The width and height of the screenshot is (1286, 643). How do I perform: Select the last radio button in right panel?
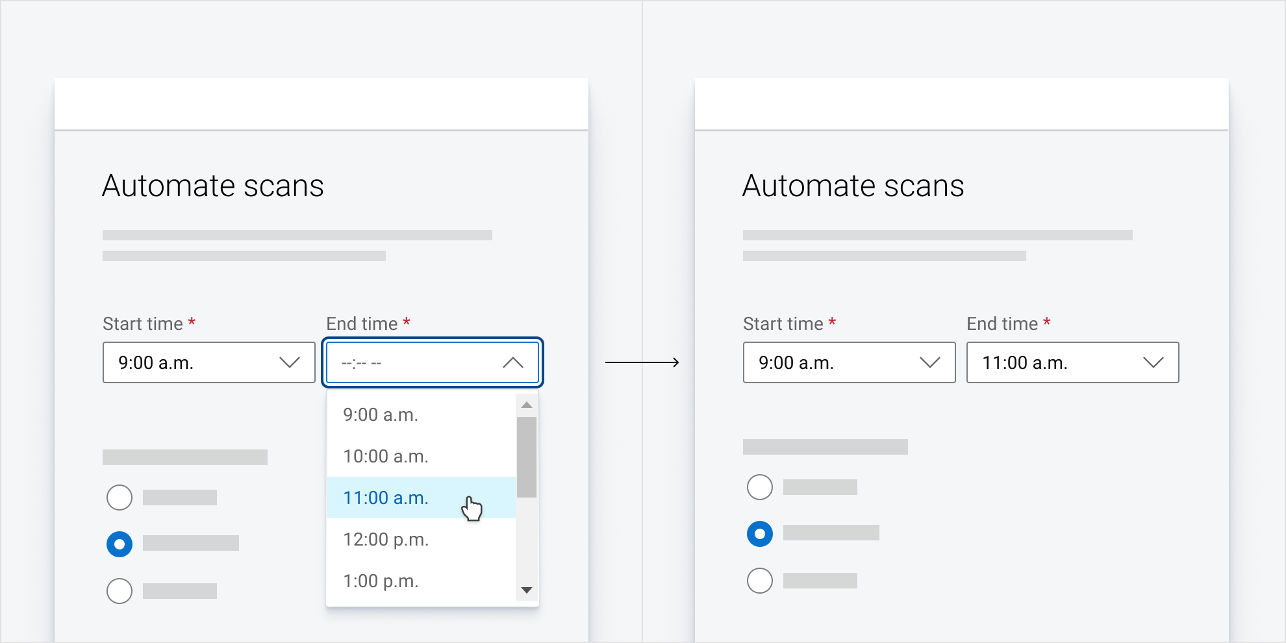[760, 581]
